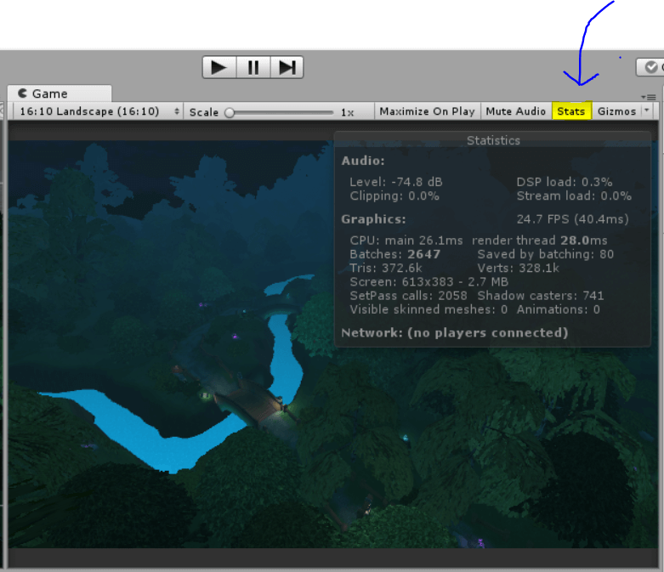Viewport: 664px width, 572px height.
Task: Click the Stream load: 0.0% text
Action: (574, 196)
